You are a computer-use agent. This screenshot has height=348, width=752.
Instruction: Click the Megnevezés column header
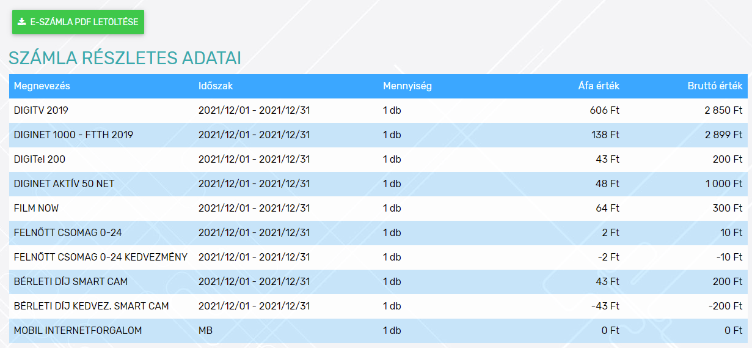point(42,86)
